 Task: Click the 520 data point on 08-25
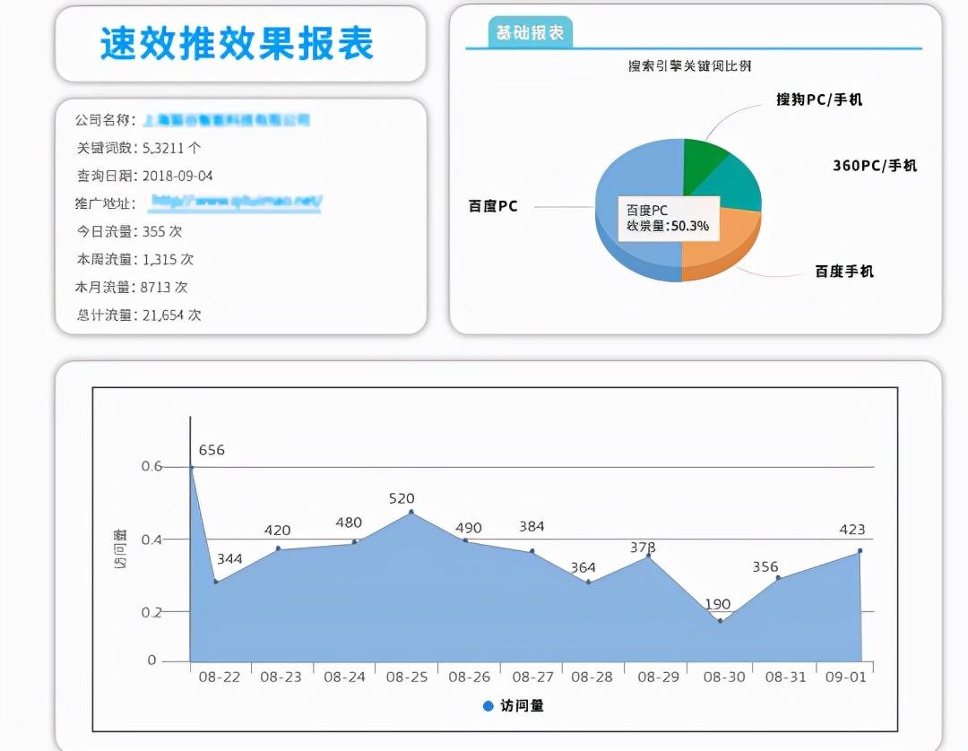click(x=411, y=513)
